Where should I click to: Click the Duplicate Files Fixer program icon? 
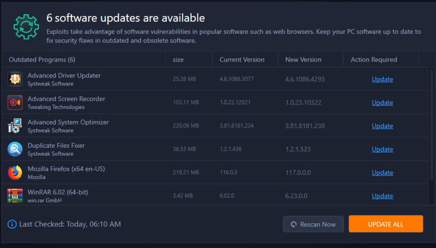pos(15,149)
